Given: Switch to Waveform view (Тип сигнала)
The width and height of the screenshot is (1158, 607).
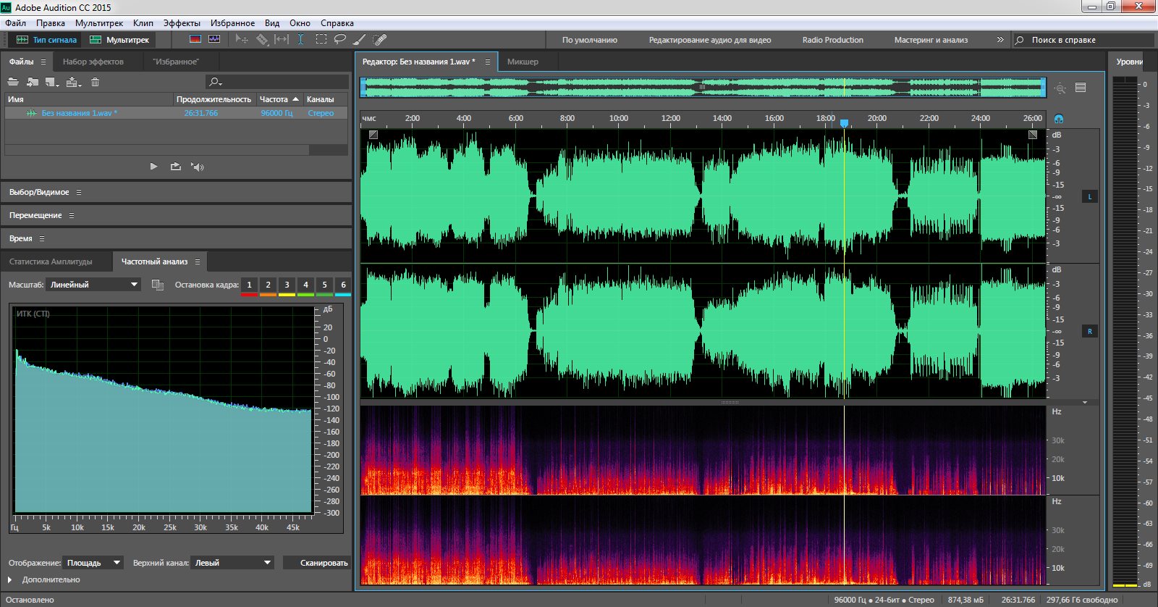Looking at the screenshot, I should click(x=46, y=40).
